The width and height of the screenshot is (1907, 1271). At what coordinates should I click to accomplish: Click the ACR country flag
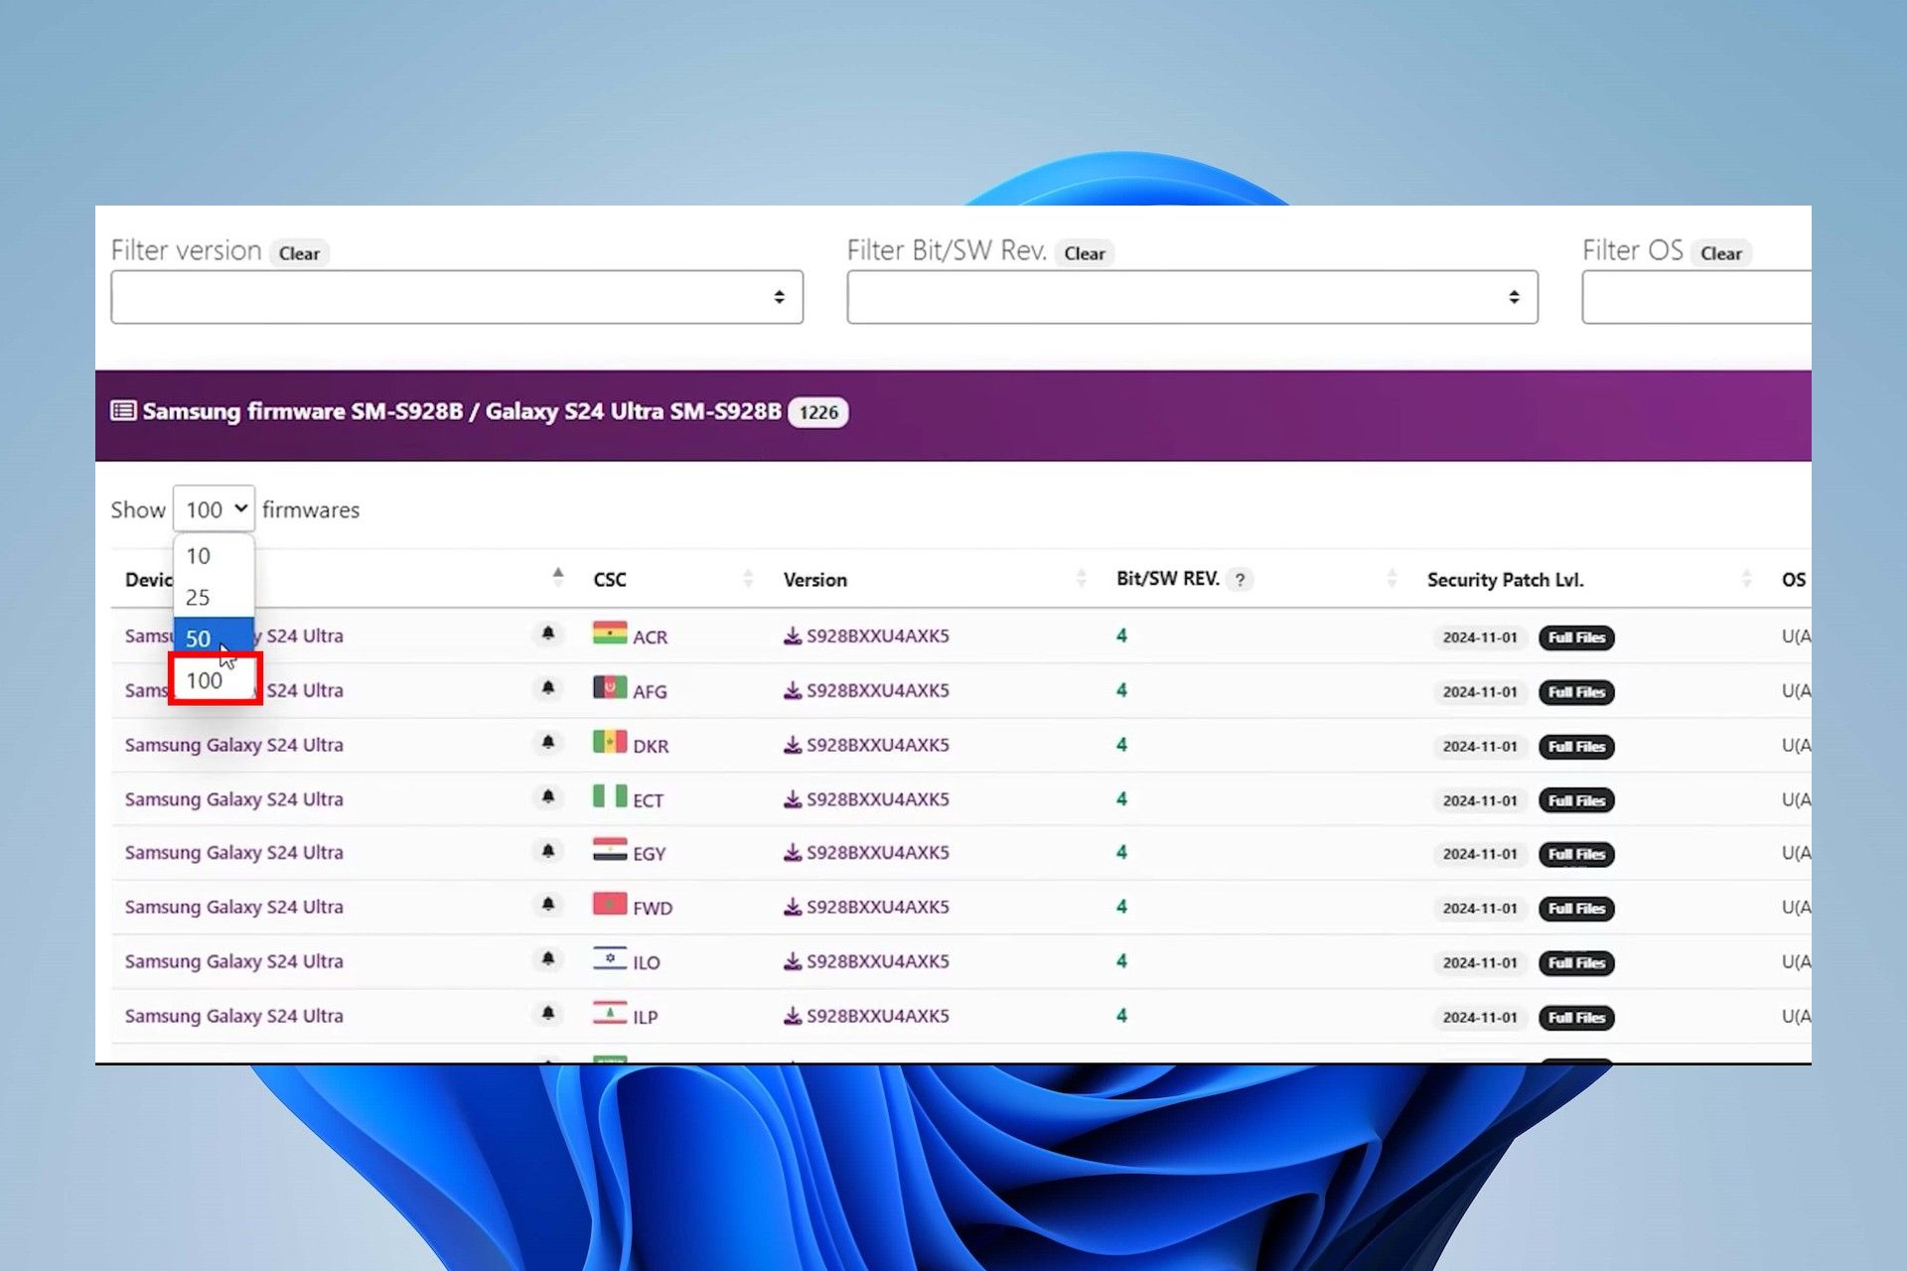coord(610,634)
